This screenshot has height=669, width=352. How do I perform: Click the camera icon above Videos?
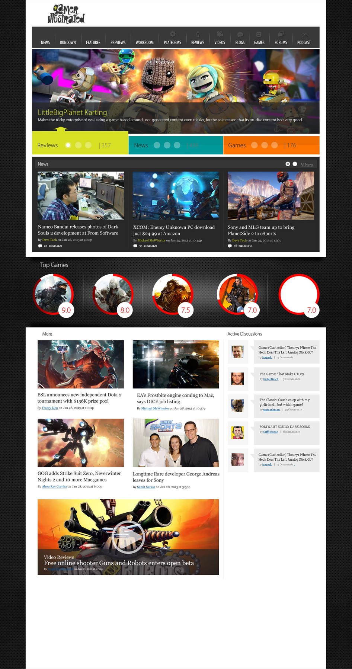point(220,34)
